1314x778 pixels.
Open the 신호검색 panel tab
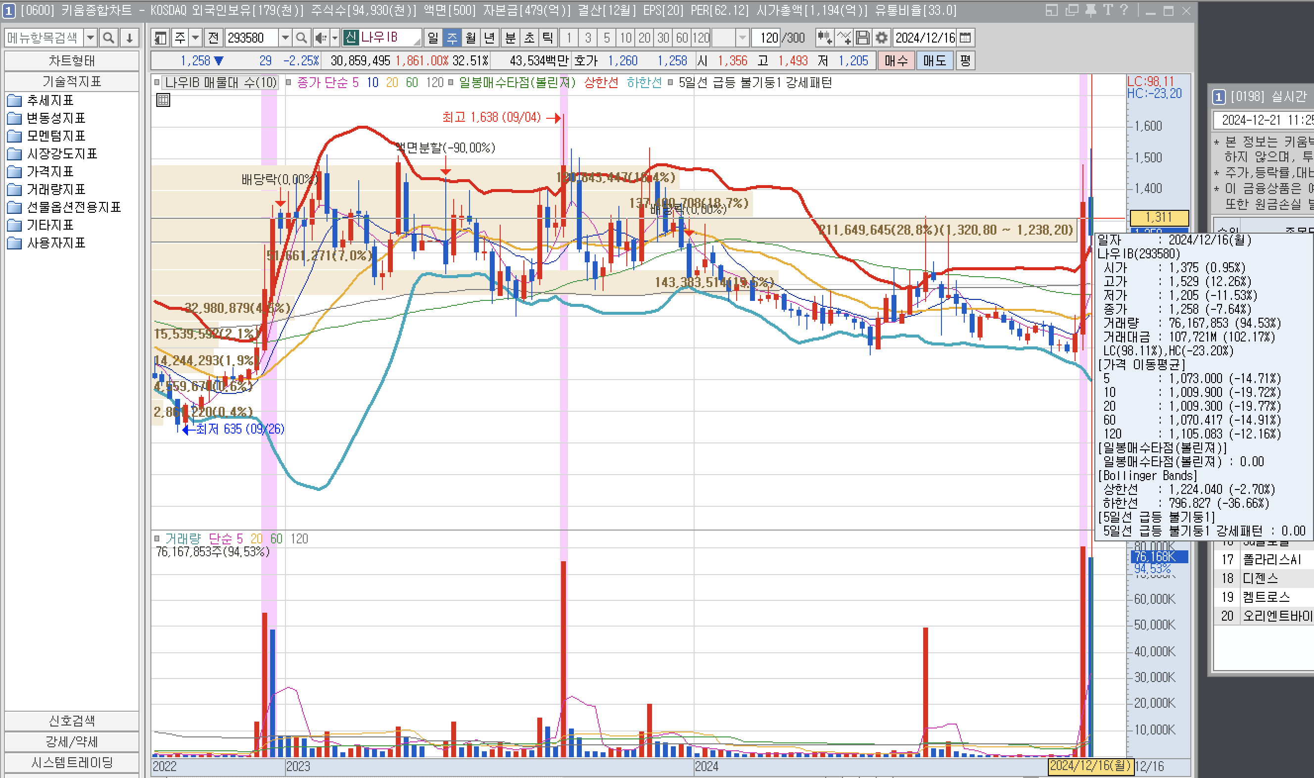tap(72, 721)
